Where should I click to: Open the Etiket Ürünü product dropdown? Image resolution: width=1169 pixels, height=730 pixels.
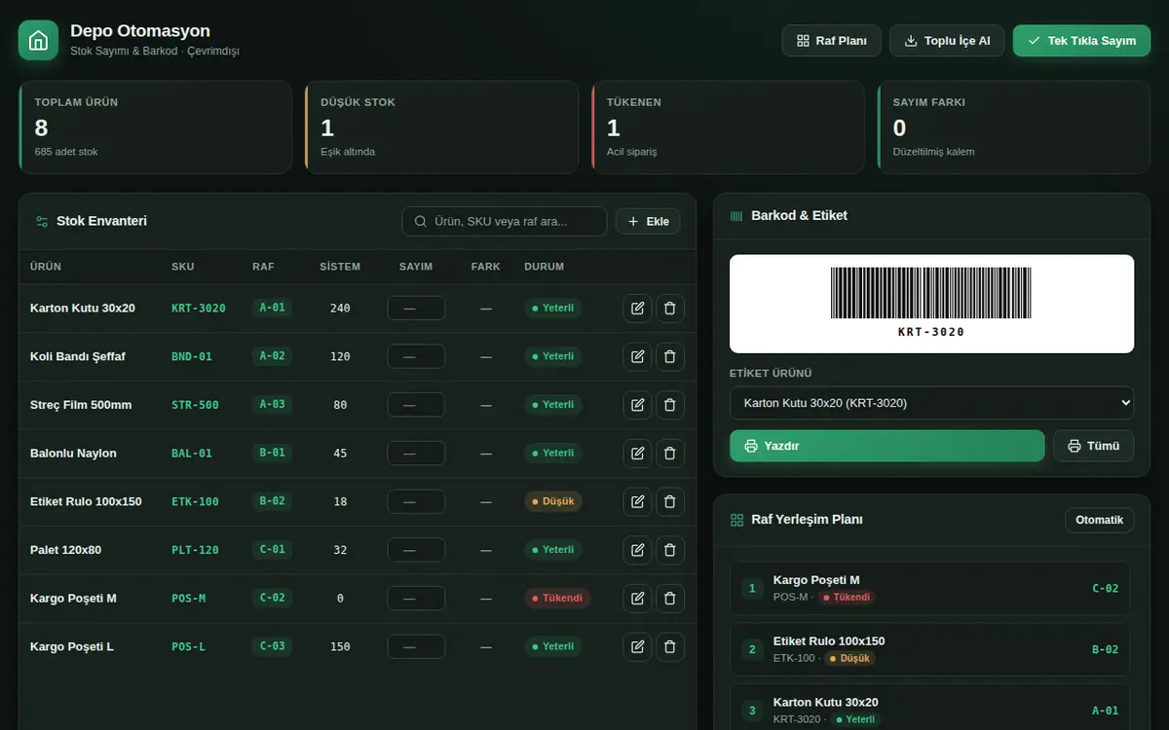coord(931,403)
